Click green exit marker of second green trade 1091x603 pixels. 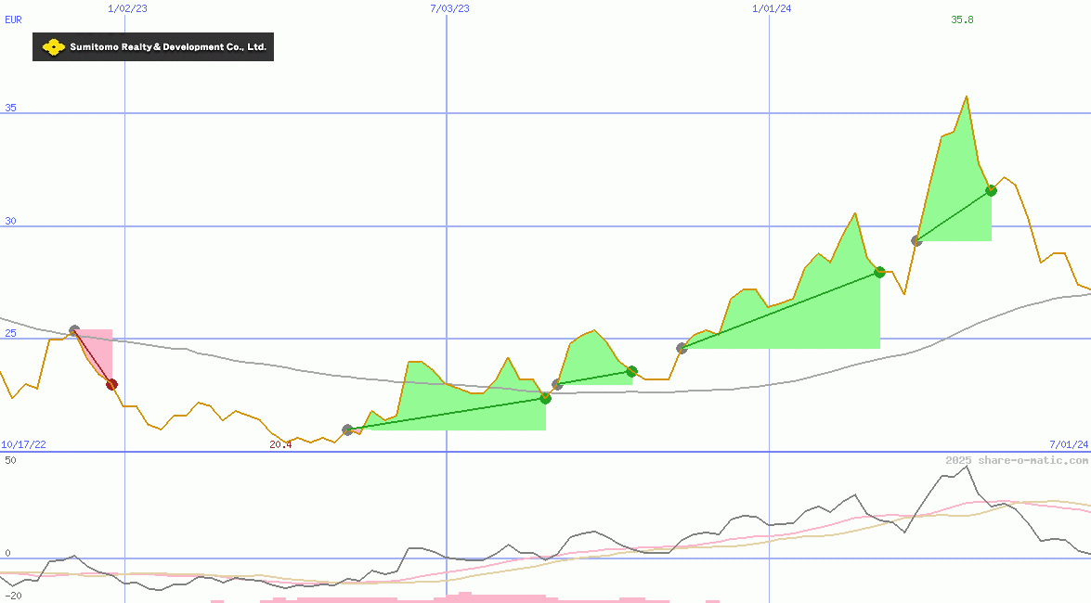[631, 371]
